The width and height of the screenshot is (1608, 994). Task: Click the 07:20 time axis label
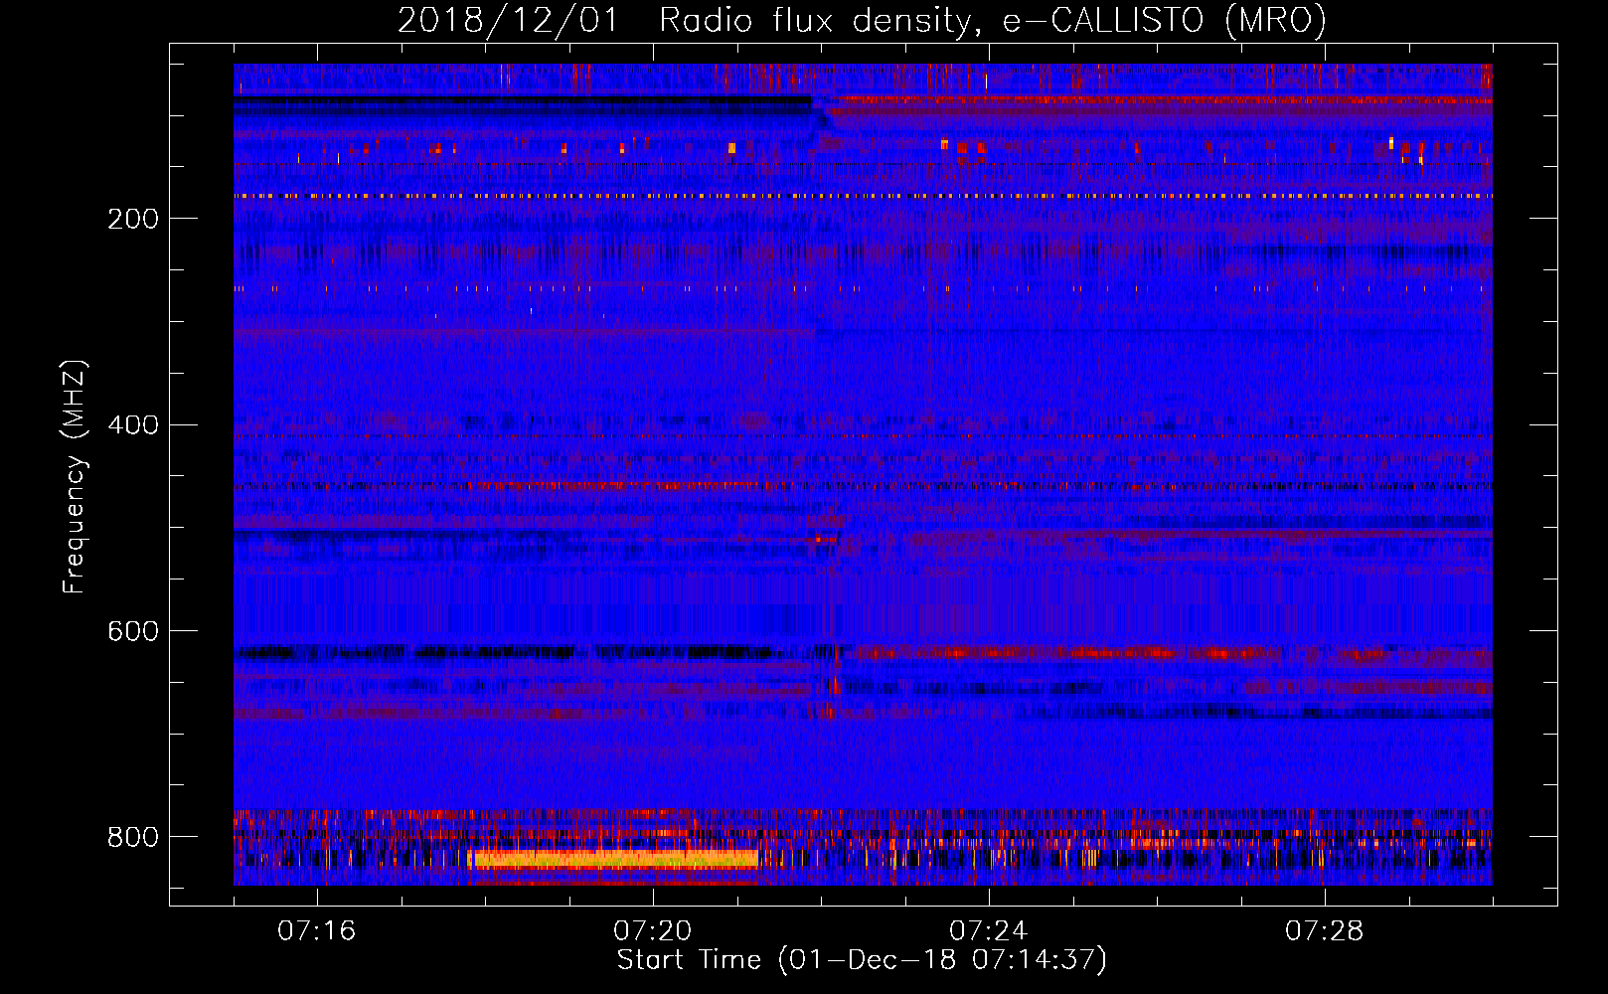coord(652,931)
